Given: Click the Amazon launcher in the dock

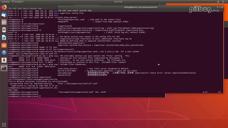Looking at the screenshot, I should (x=4, y=60).
